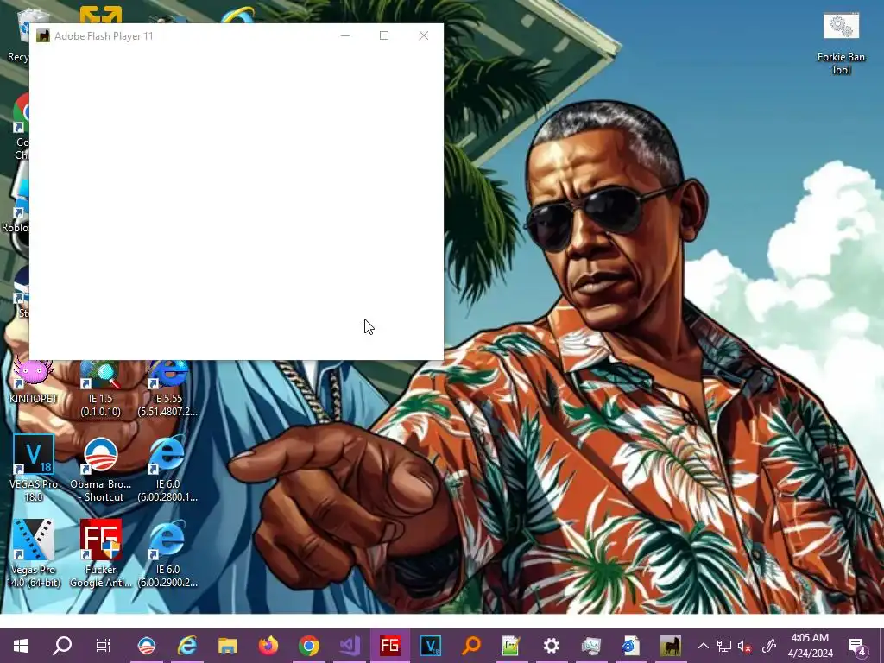This screenshot has height=663, width=884.
Task: Open the green notepad chart app on taskbar
Action: tap(511, 646)
